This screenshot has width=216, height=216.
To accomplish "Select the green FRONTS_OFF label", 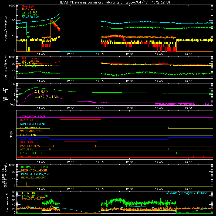I will click(28, 153).
